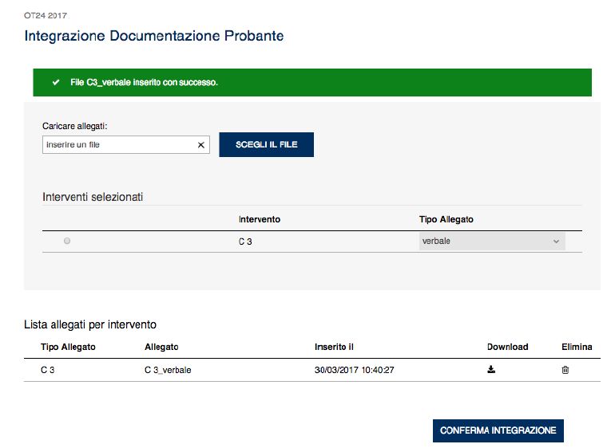Click the success checkmark icon in green banner
This screenshot has width=607, height=448.
[x=56, y=82]
